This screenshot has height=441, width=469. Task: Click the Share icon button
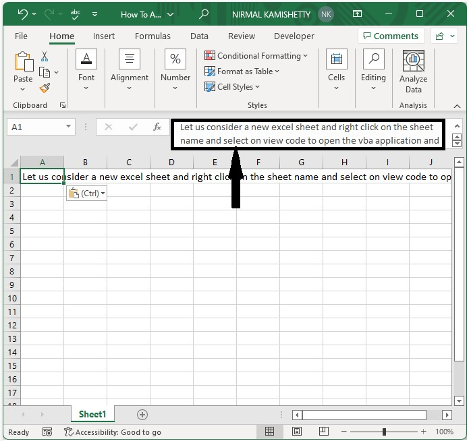point(440,36)
